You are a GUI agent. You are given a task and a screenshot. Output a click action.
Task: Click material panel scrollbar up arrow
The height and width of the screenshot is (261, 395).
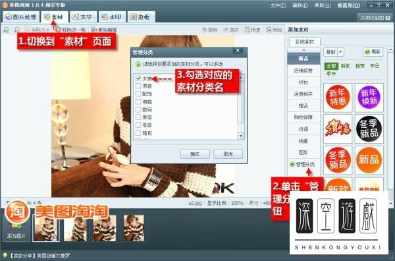(390, 49)
